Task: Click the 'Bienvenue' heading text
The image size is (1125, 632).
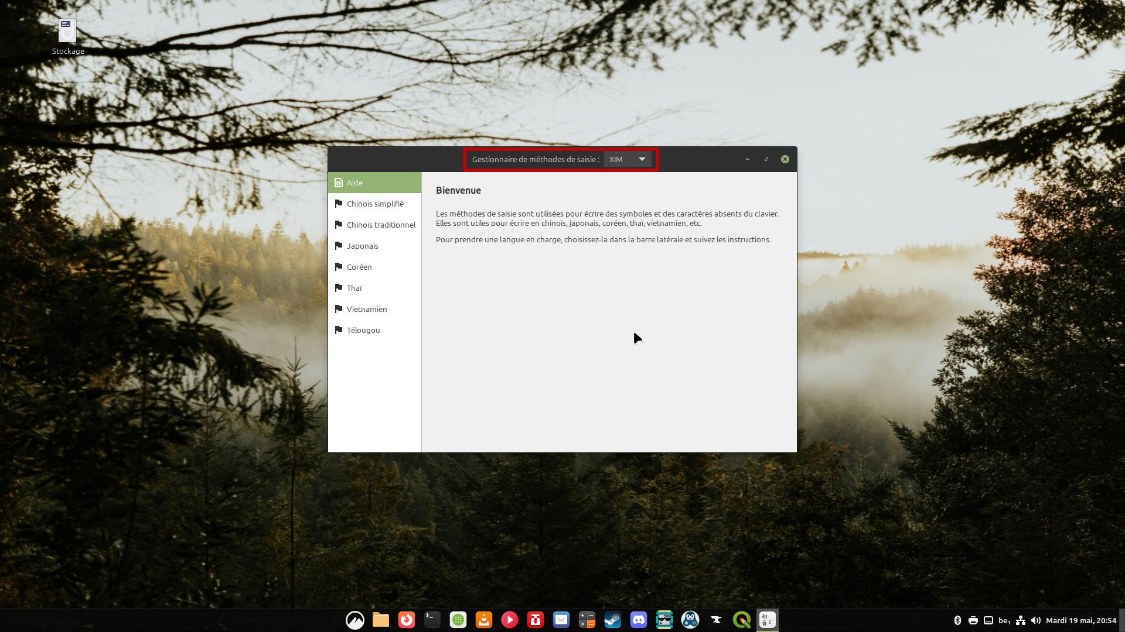Action: (x=458, y=190)
